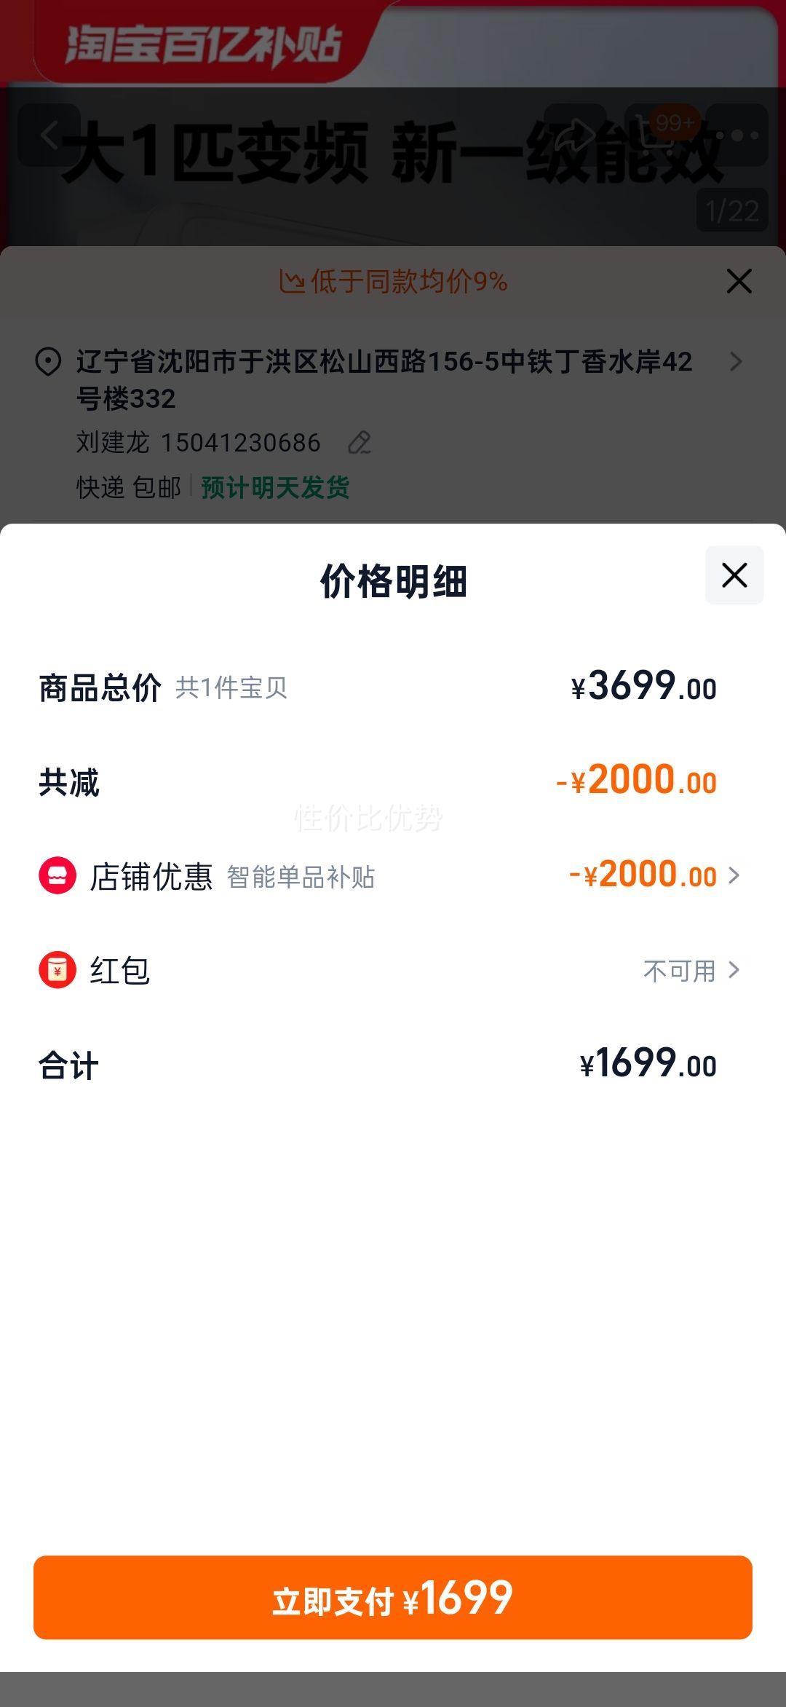
Task: Close the order sheet behind the panel
Action: [x=739, y=281]
